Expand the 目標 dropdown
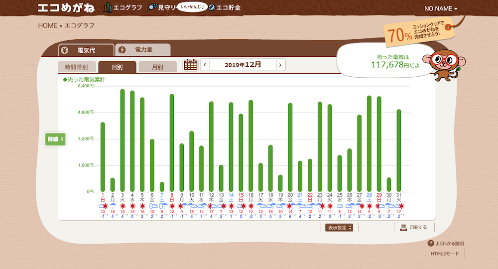This screenshot has height=269, width=498. (x=55, y=139)
